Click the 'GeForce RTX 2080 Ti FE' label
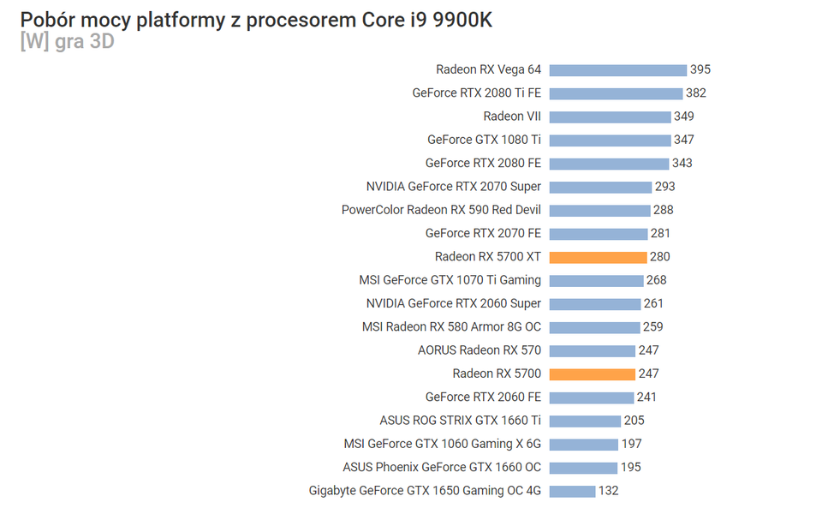Image resolution: width=828 pixels, height=514 pixels. coord(477,93)
